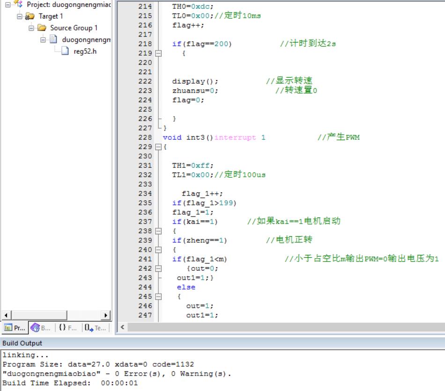Switch to the Books (B...) tab
This screenshot has height=391, width=445.
tap(41, 328)
